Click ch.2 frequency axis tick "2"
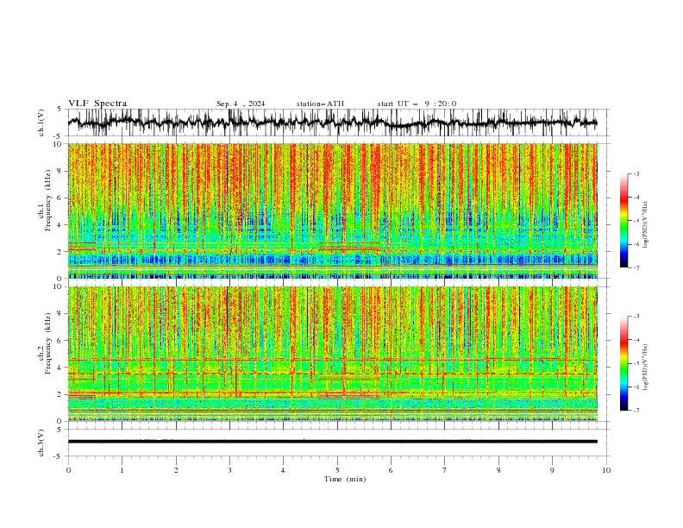 pos(60,394)
